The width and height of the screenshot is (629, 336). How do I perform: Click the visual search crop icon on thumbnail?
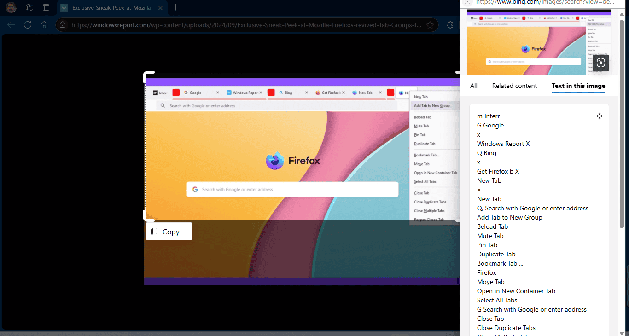600,63
